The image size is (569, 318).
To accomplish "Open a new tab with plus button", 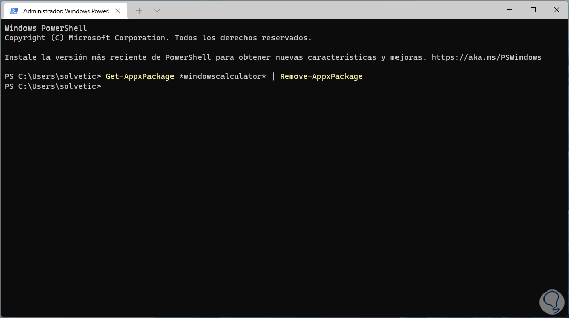I will [139, 10].
